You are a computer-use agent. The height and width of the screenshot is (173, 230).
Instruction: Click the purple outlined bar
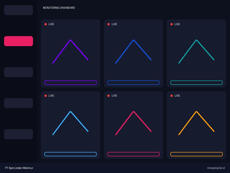pos(71,83)
